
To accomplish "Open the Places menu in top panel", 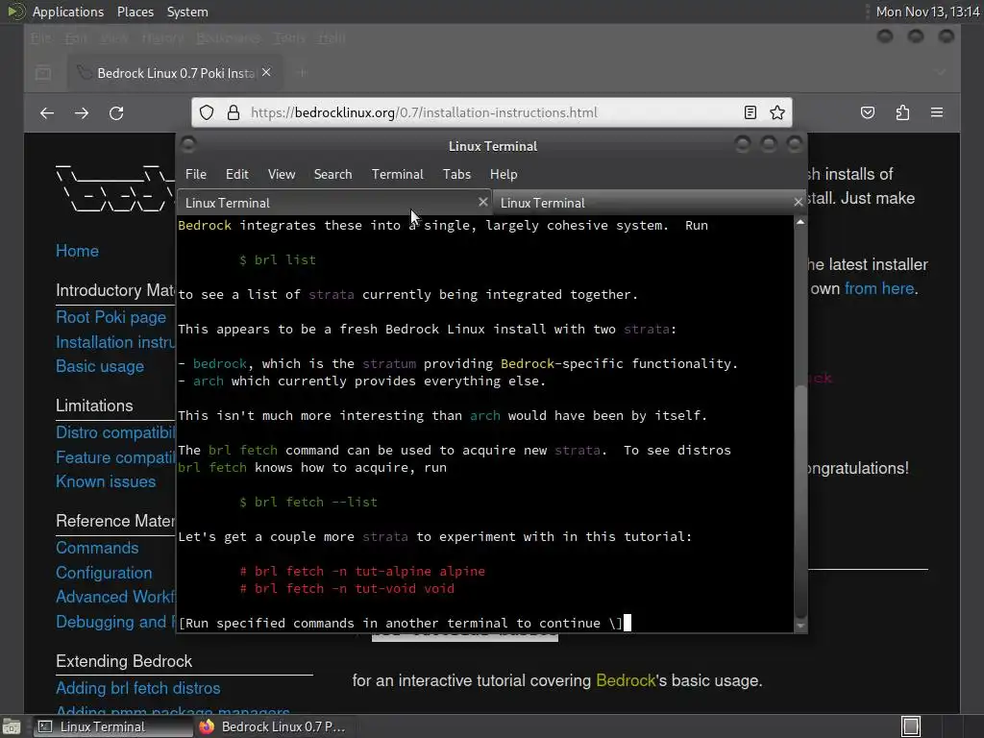I will pyautogui.click(x=135, y=12).
